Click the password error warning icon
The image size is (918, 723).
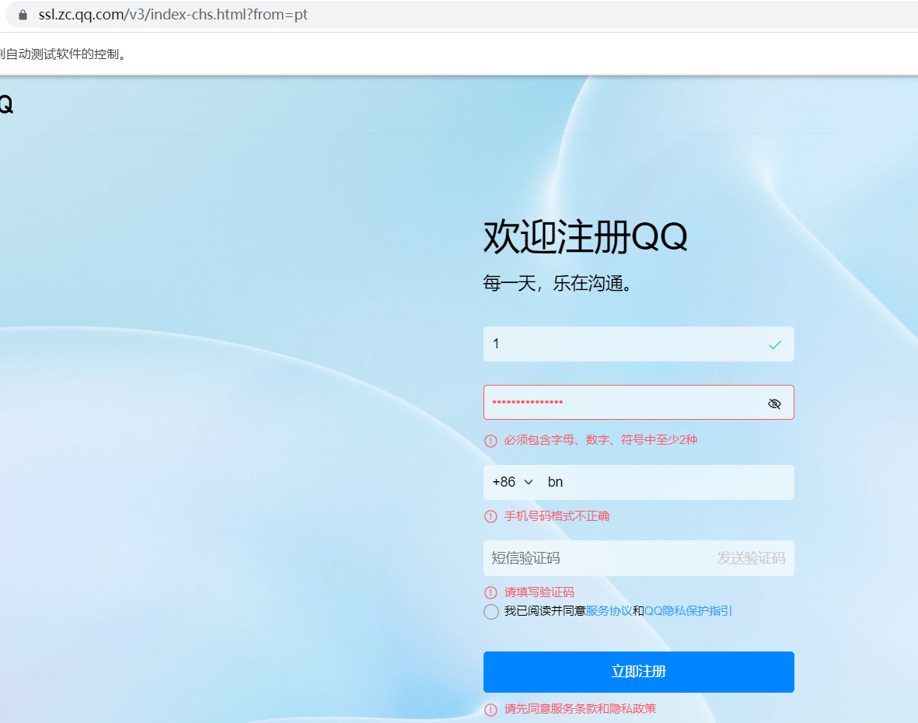[490, 441]
